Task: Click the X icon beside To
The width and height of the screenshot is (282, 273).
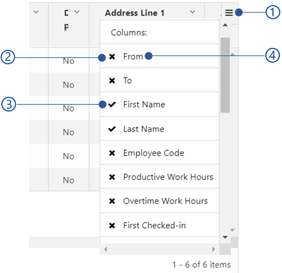Action: (112, 81)
